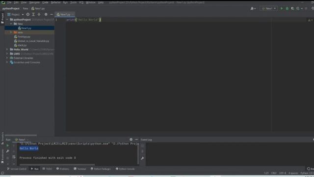Screen dimensions: 314x177
Task: Rerun New1 with green arrow in Run panel
Action: tap(8, 146)
